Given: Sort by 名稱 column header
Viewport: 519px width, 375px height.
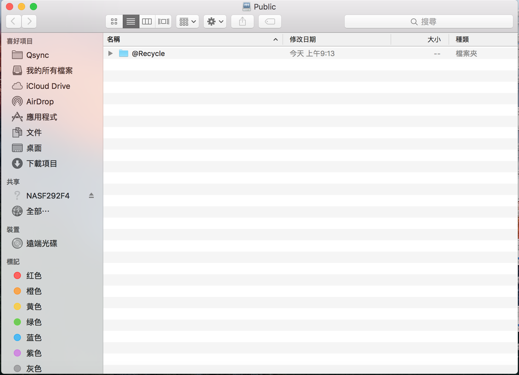Looking at the screenshot, I should click(113, 39).
